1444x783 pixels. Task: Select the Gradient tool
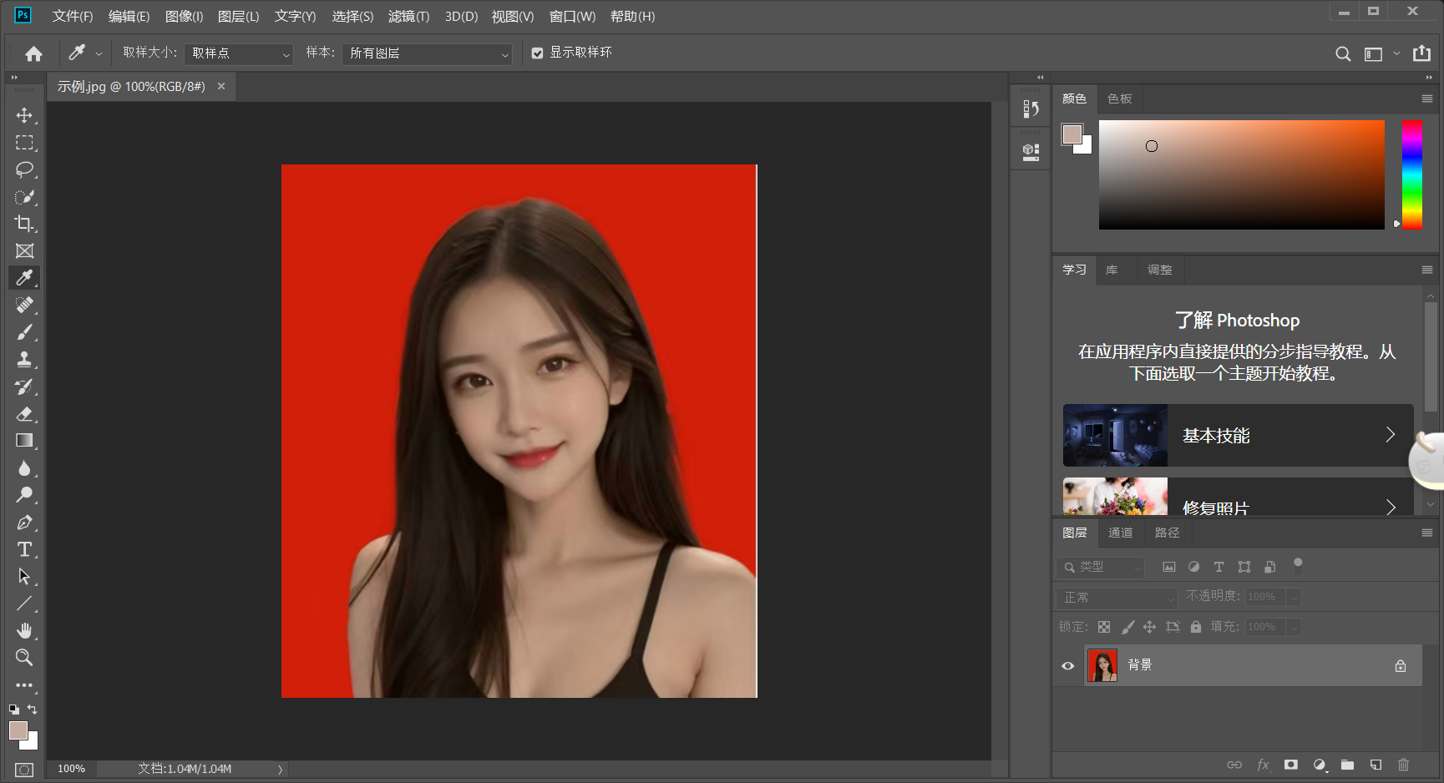pos(24,441)
